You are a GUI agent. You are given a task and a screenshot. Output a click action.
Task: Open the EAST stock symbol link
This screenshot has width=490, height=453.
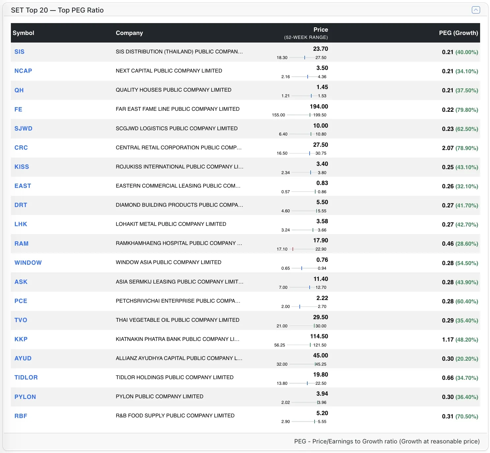pyautogui.click(x=23, y=186)
